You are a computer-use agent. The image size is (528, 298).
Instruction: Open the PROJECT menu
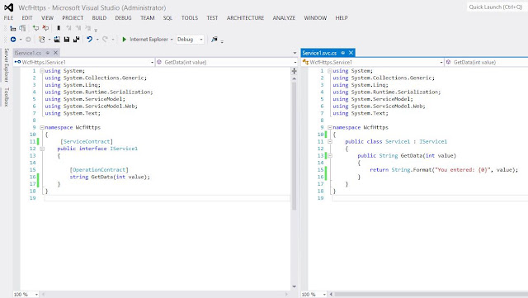click(x=73, y=18)
